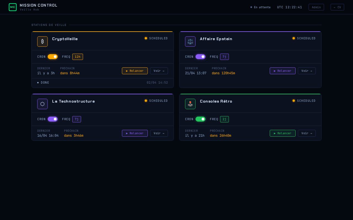
Task: Open the 7j frequency selector on Affaire Epstein
Action: (x=224, y=57)
